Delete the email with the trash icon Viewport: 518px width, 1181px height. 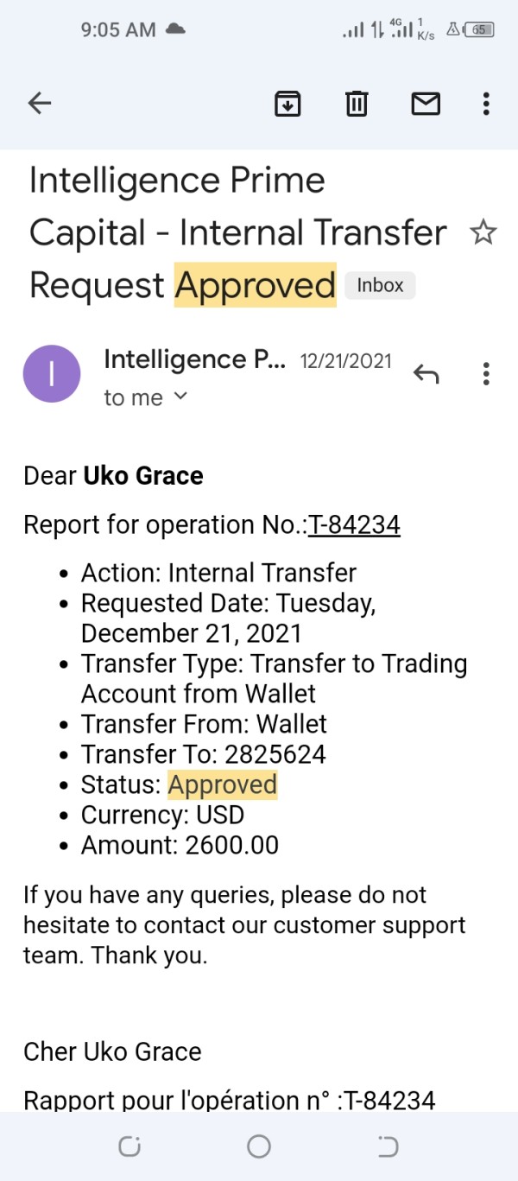[357, 104]
